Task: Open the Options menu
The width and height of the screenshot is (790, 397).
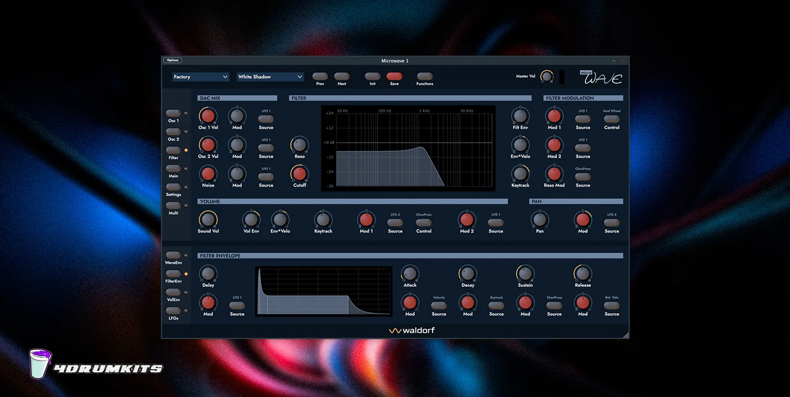Action: [x=173, y=60]
